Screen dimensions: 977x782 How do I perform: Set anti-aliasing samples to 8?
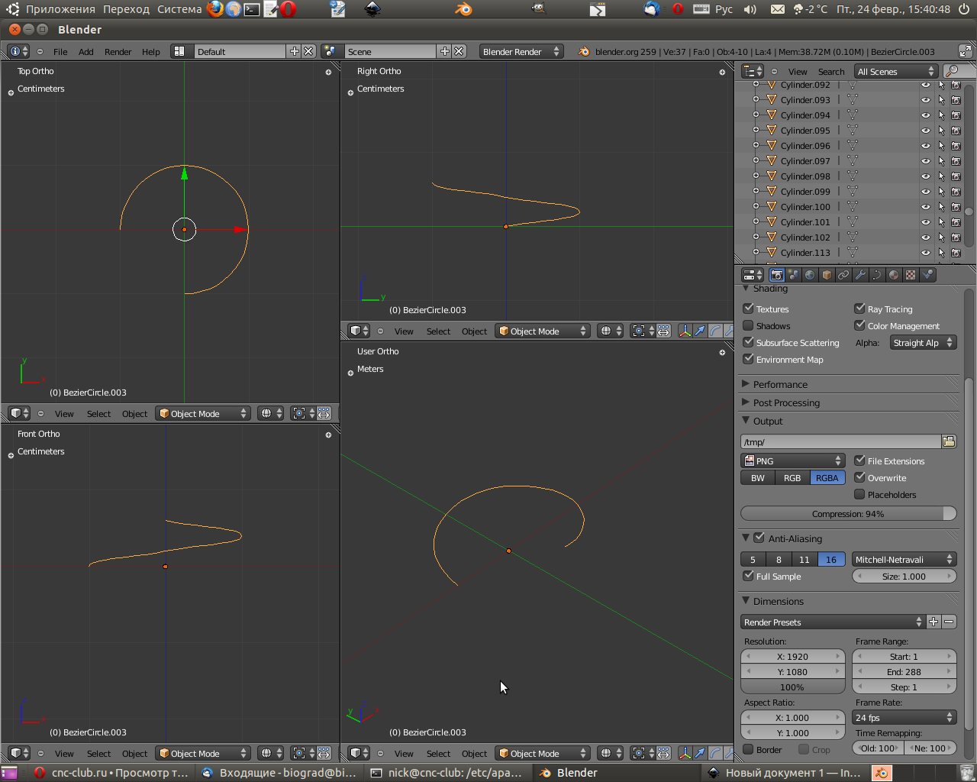click(x=779, y=559)
